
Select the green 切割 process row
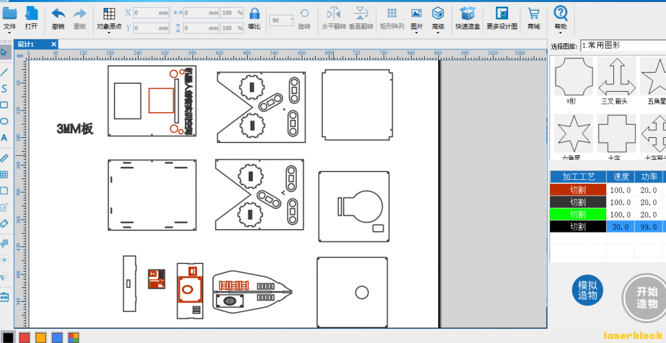pos(578,214)
